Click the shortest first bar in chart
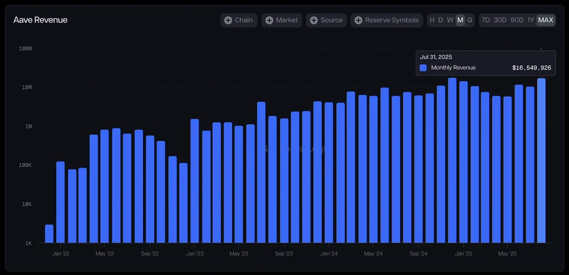 click(49, 234)
